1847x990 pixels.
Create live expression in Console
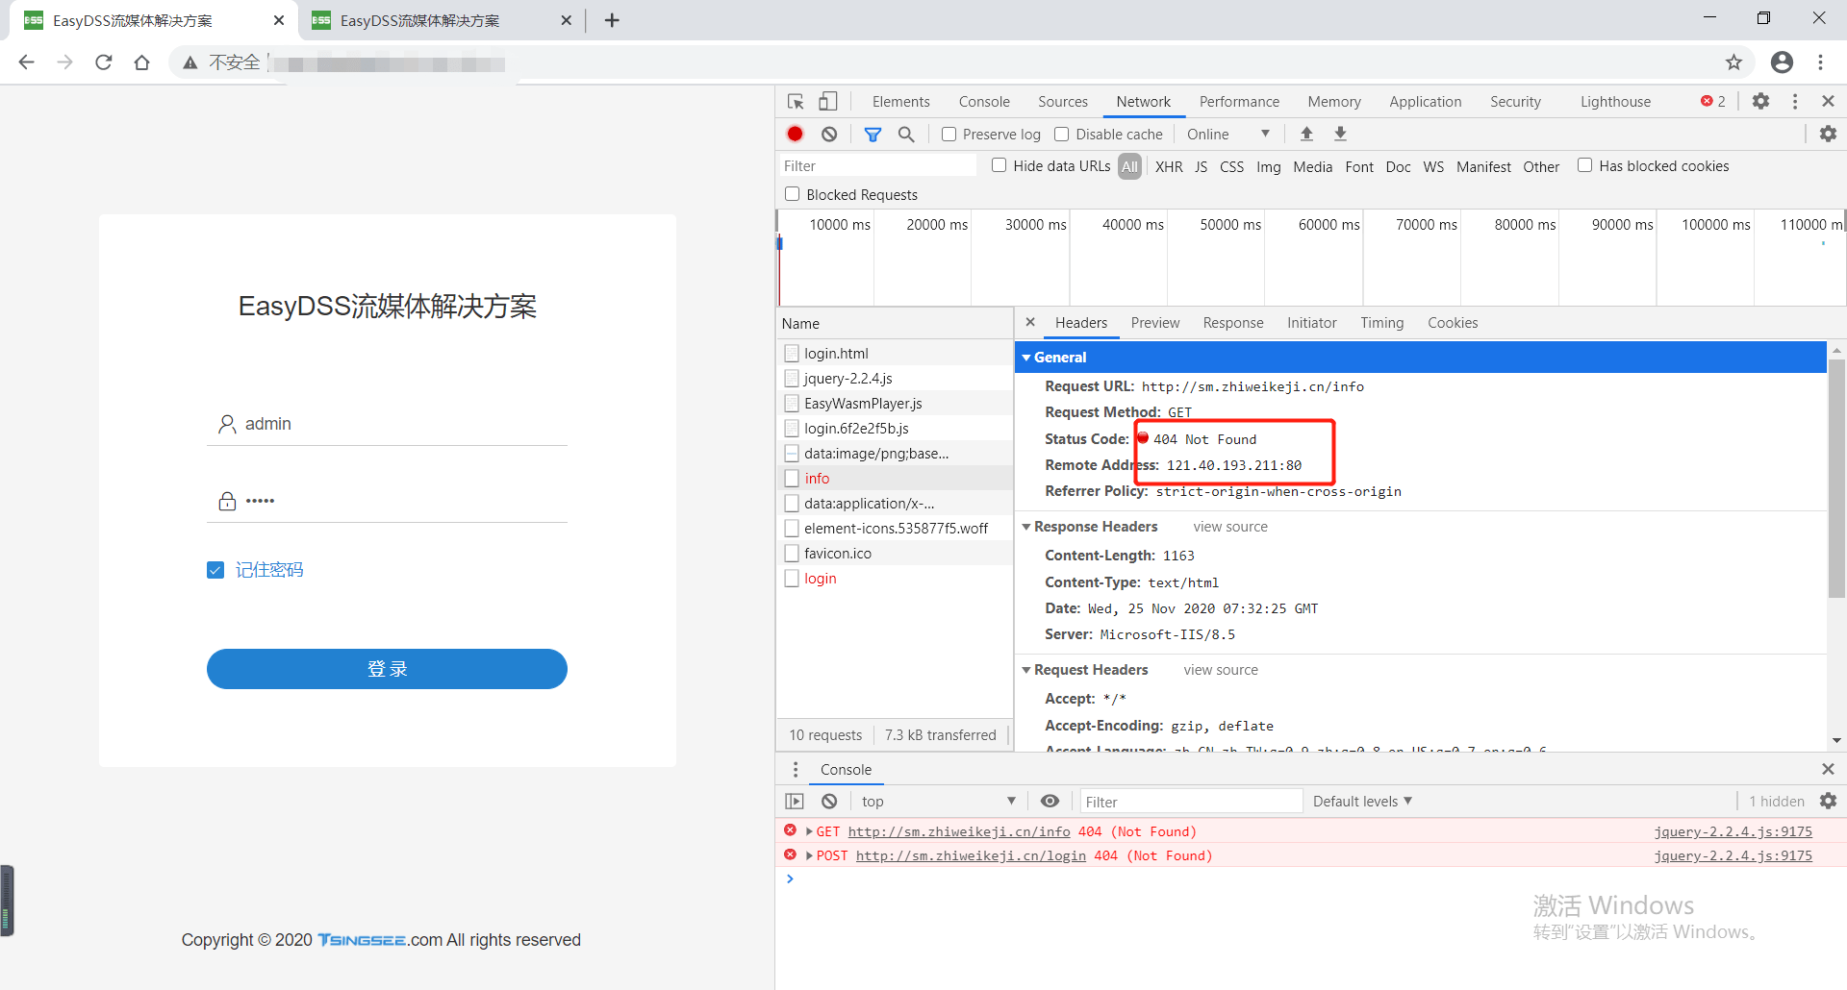click(1049, 801)
